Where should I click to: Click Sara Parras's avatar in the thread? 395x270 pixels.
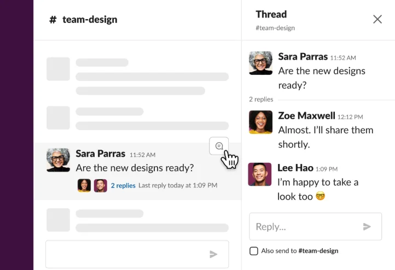tap(260, 63)
